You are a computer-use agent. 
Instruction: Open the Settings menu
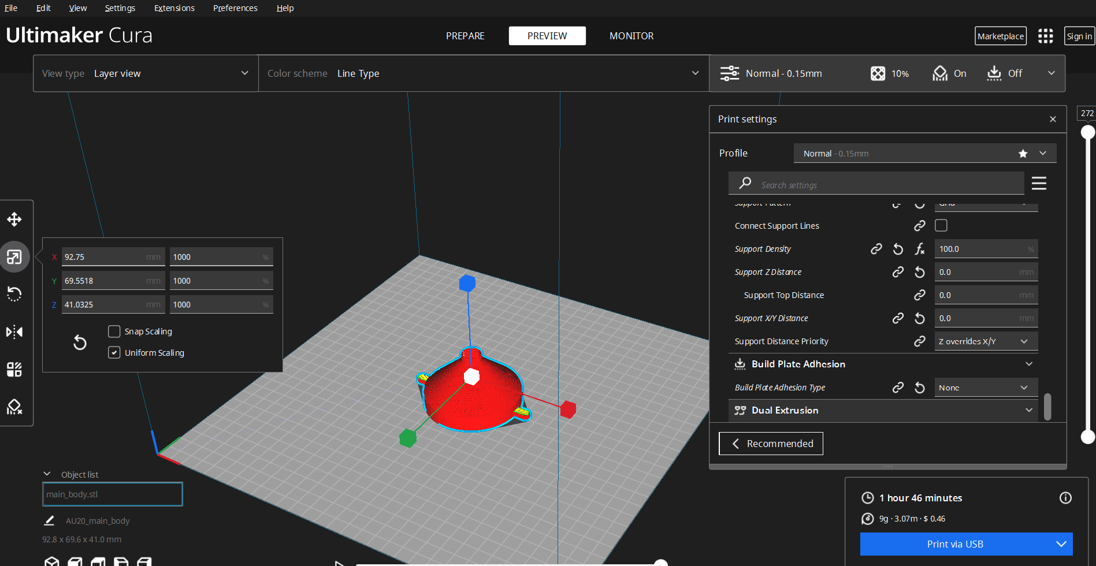click(120, 8)
